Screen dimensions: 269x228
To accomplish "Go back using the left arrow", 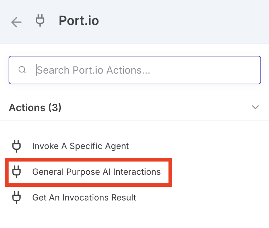I will point(16,22).
